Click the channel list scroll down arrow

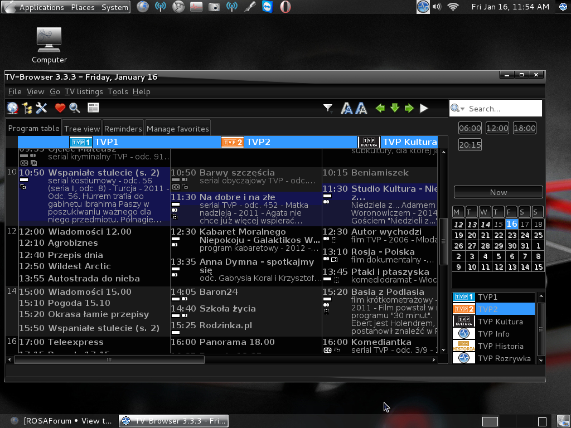click(541, 360)
